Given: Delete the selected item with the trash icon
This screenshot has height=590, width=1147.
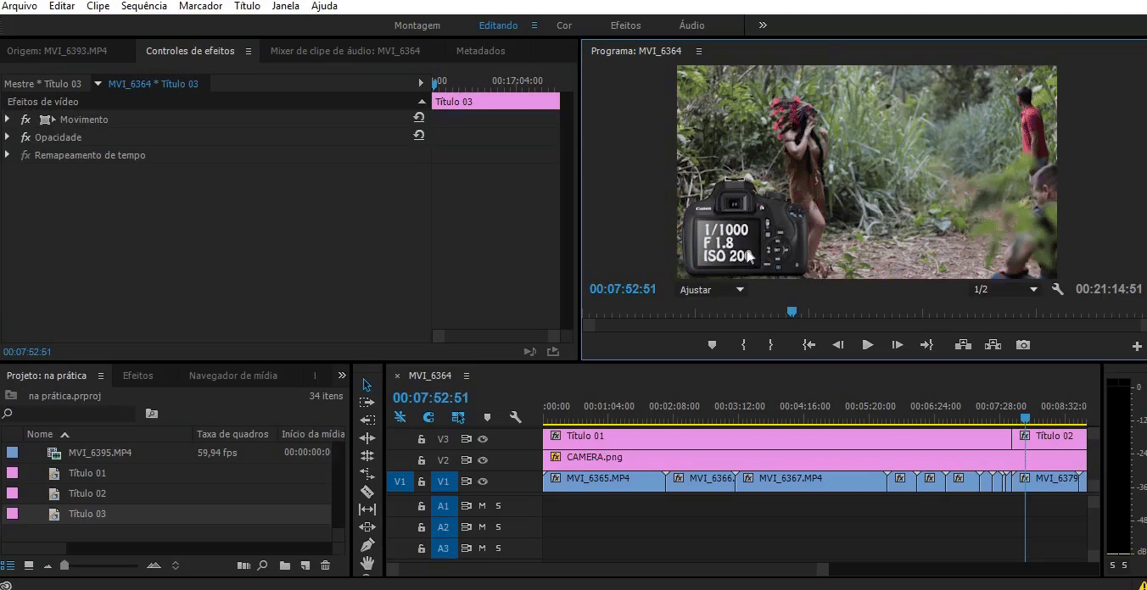Looking at the screenshot, I should (325, 565).
